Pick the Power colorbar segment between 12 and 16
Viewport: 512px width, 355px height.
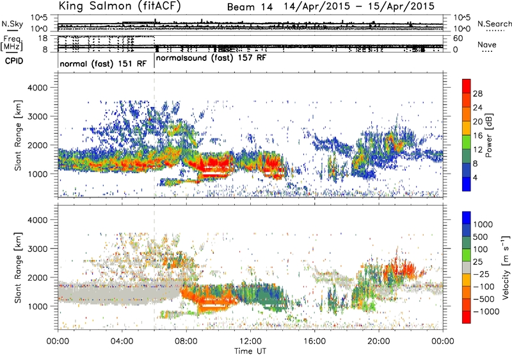coord(467,142)
